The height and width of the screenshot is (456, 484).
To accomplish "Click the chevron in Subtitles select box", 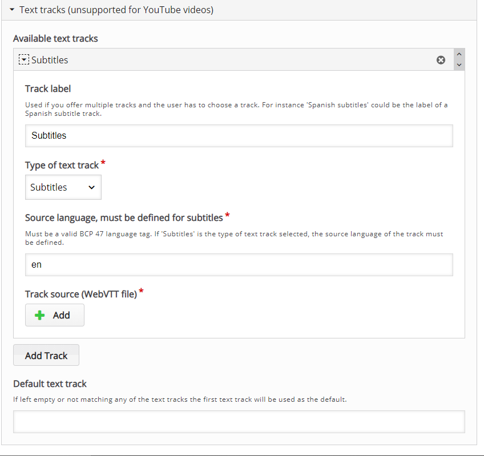I will point(91,187).
